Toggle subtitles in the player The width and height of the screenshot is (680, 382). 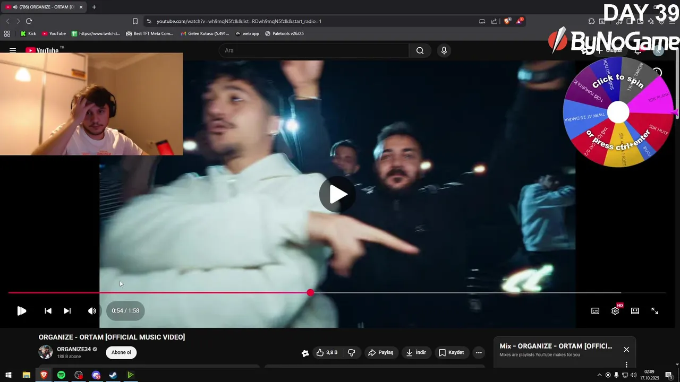(x=595, y=311)
